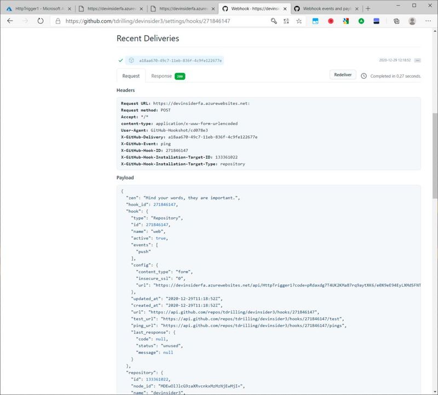Click the key password icon in address bar
Image resolution: width=438 pixels, height=395 pixels.
pyautogui.click(x=274, y=21)
